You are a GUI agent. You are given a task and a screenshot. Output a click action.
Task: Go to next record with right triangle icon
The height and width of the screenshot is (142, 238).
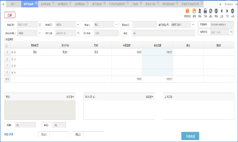pyautogui.click(x=227, y=11)
